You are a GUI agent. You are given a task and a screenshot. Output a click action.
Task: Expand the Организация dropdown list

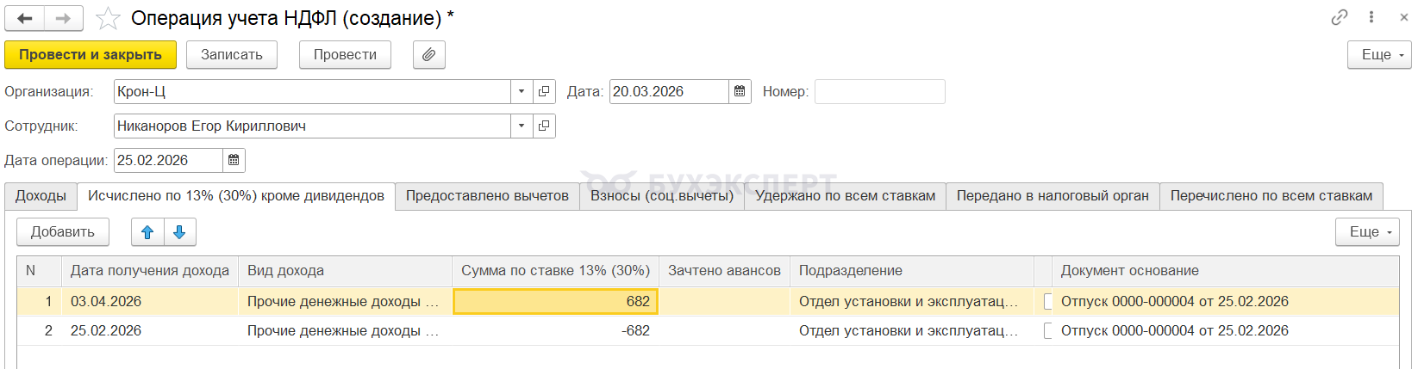pos(522,92)
